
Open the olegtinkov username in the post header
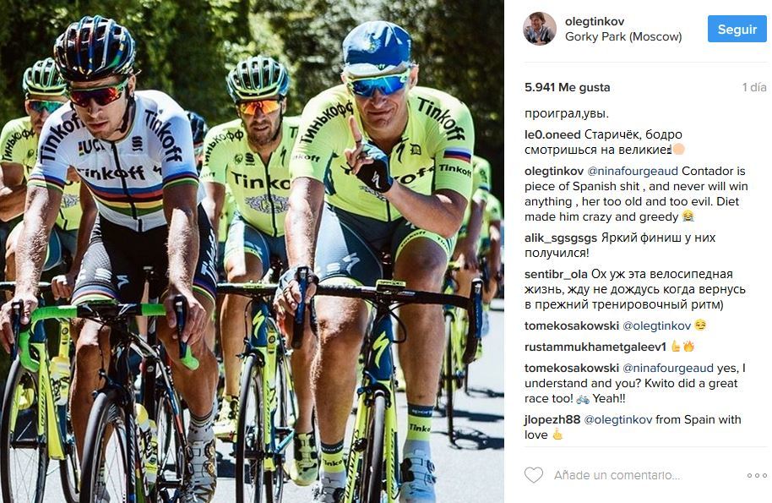[x=595, y=21]
